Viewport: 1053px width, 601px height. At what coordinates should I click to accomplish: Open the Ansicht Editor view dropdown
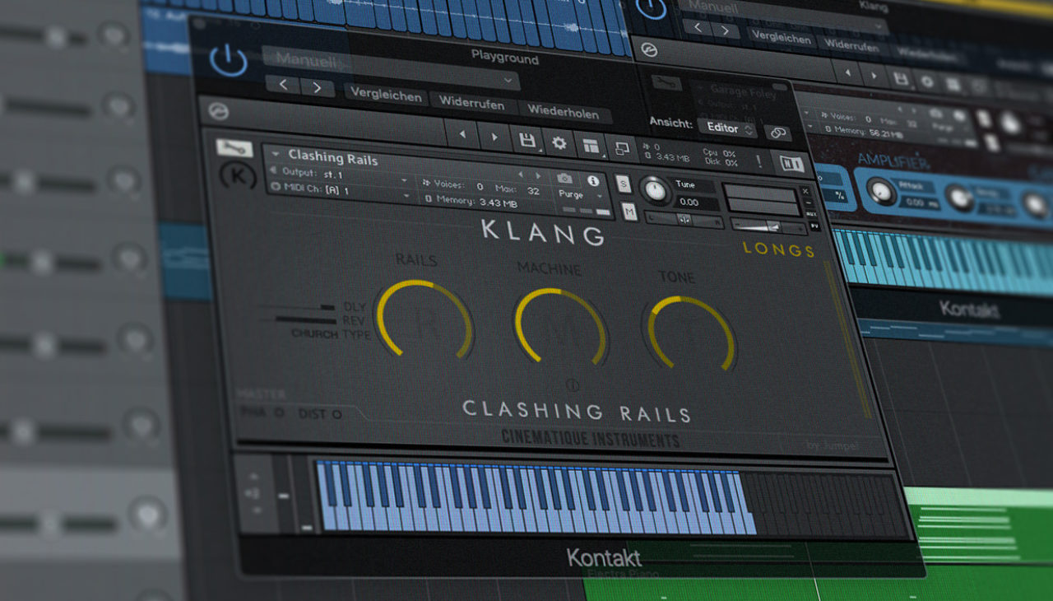click(728, 128)
